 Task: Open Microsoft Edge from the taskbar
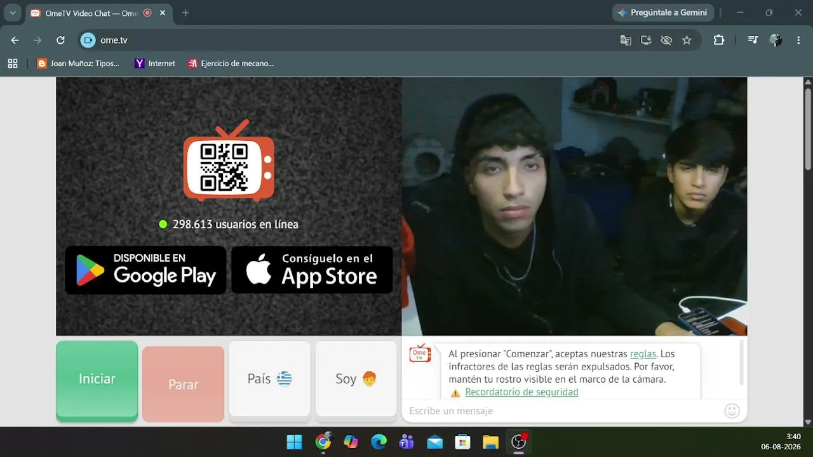(x=379, y=442)
